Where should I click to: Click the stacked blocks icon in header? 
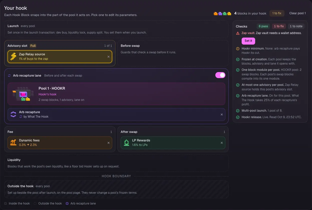point(222,14)
